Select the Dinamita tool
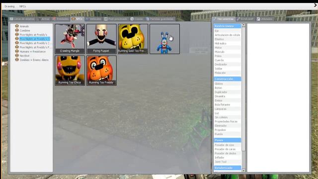 point(228,96)
